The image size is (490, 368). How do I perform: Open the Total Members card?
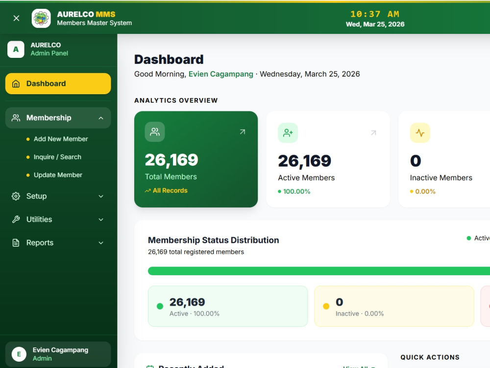196,159
